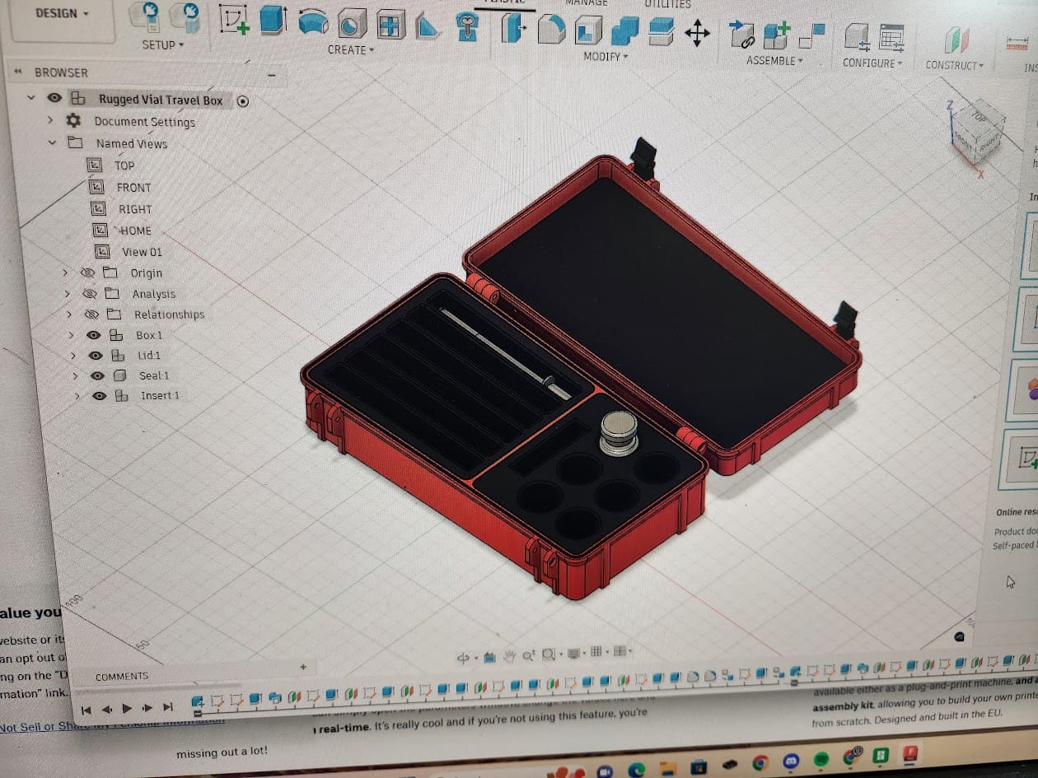This screenshot has width=1038, height=778.
Task: Toggle visibility of Seal:1 body
Action: [x=98, y=375]
